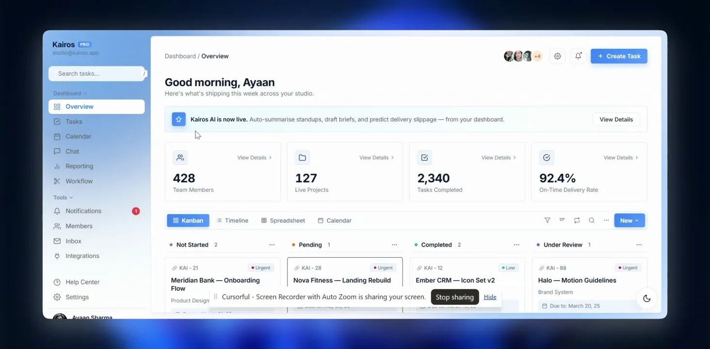The height and width of the screenshot is (349, 710).
Task: Toggle dark mode with the moon button
Action: pos(647,299)
